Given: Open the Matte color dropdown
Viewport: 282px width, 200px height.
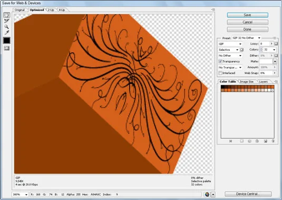Looking at the screenshot, I should 275,61.
